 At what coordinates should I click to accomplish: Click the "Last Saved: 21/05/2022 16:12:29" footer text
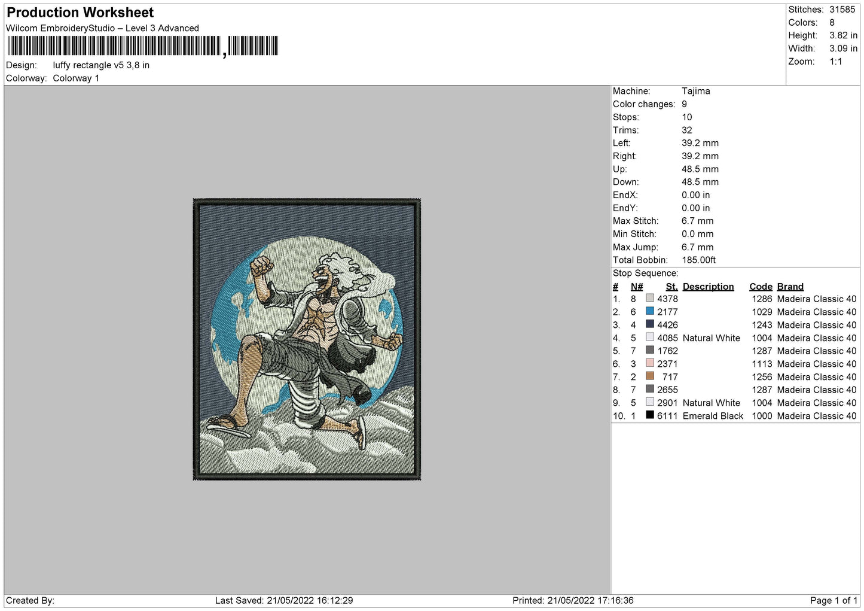[284, 601]
